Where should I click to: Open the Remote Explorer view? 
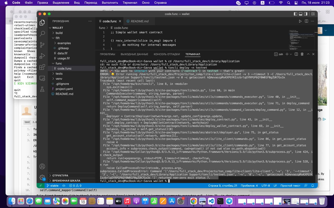click(x=42, y=78)
